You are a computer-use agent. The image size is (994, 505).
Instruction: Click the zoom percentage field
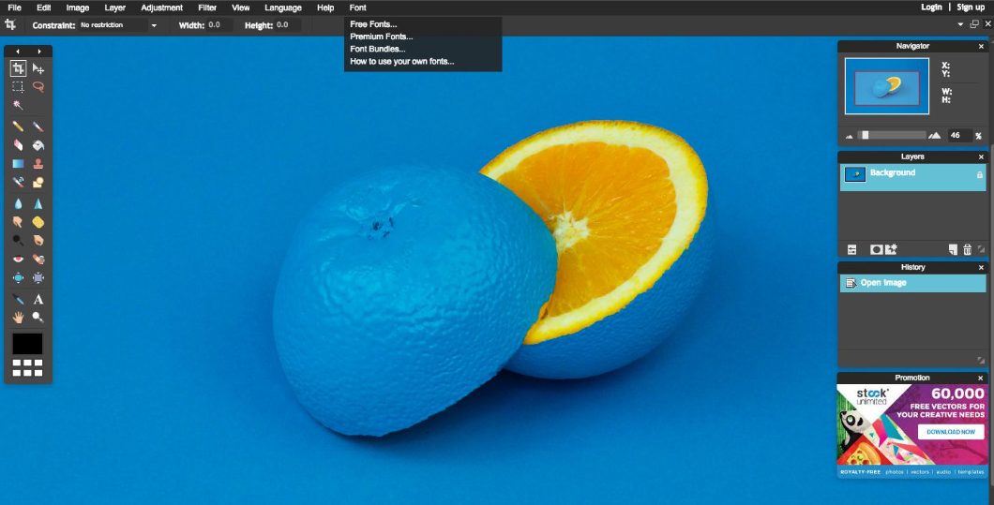click(x=959, y=135)
